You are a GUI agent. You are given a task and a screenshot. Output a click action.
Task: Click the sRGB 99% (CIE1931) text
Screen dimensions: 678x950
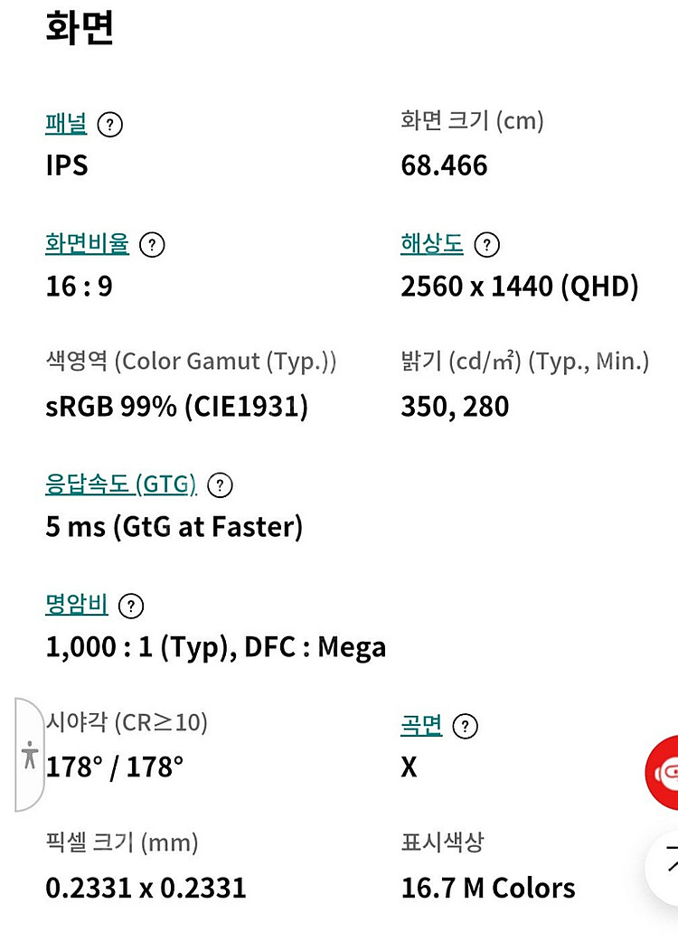tap(177, 406)
